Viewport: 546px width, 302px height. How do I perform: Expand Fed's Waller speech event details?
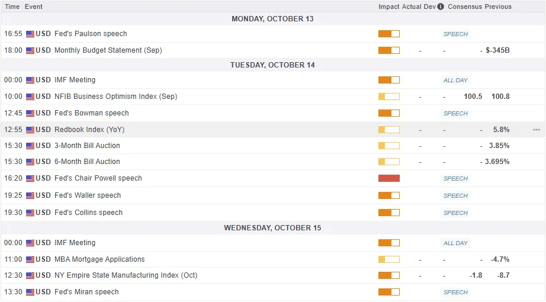tap(88, 195)
